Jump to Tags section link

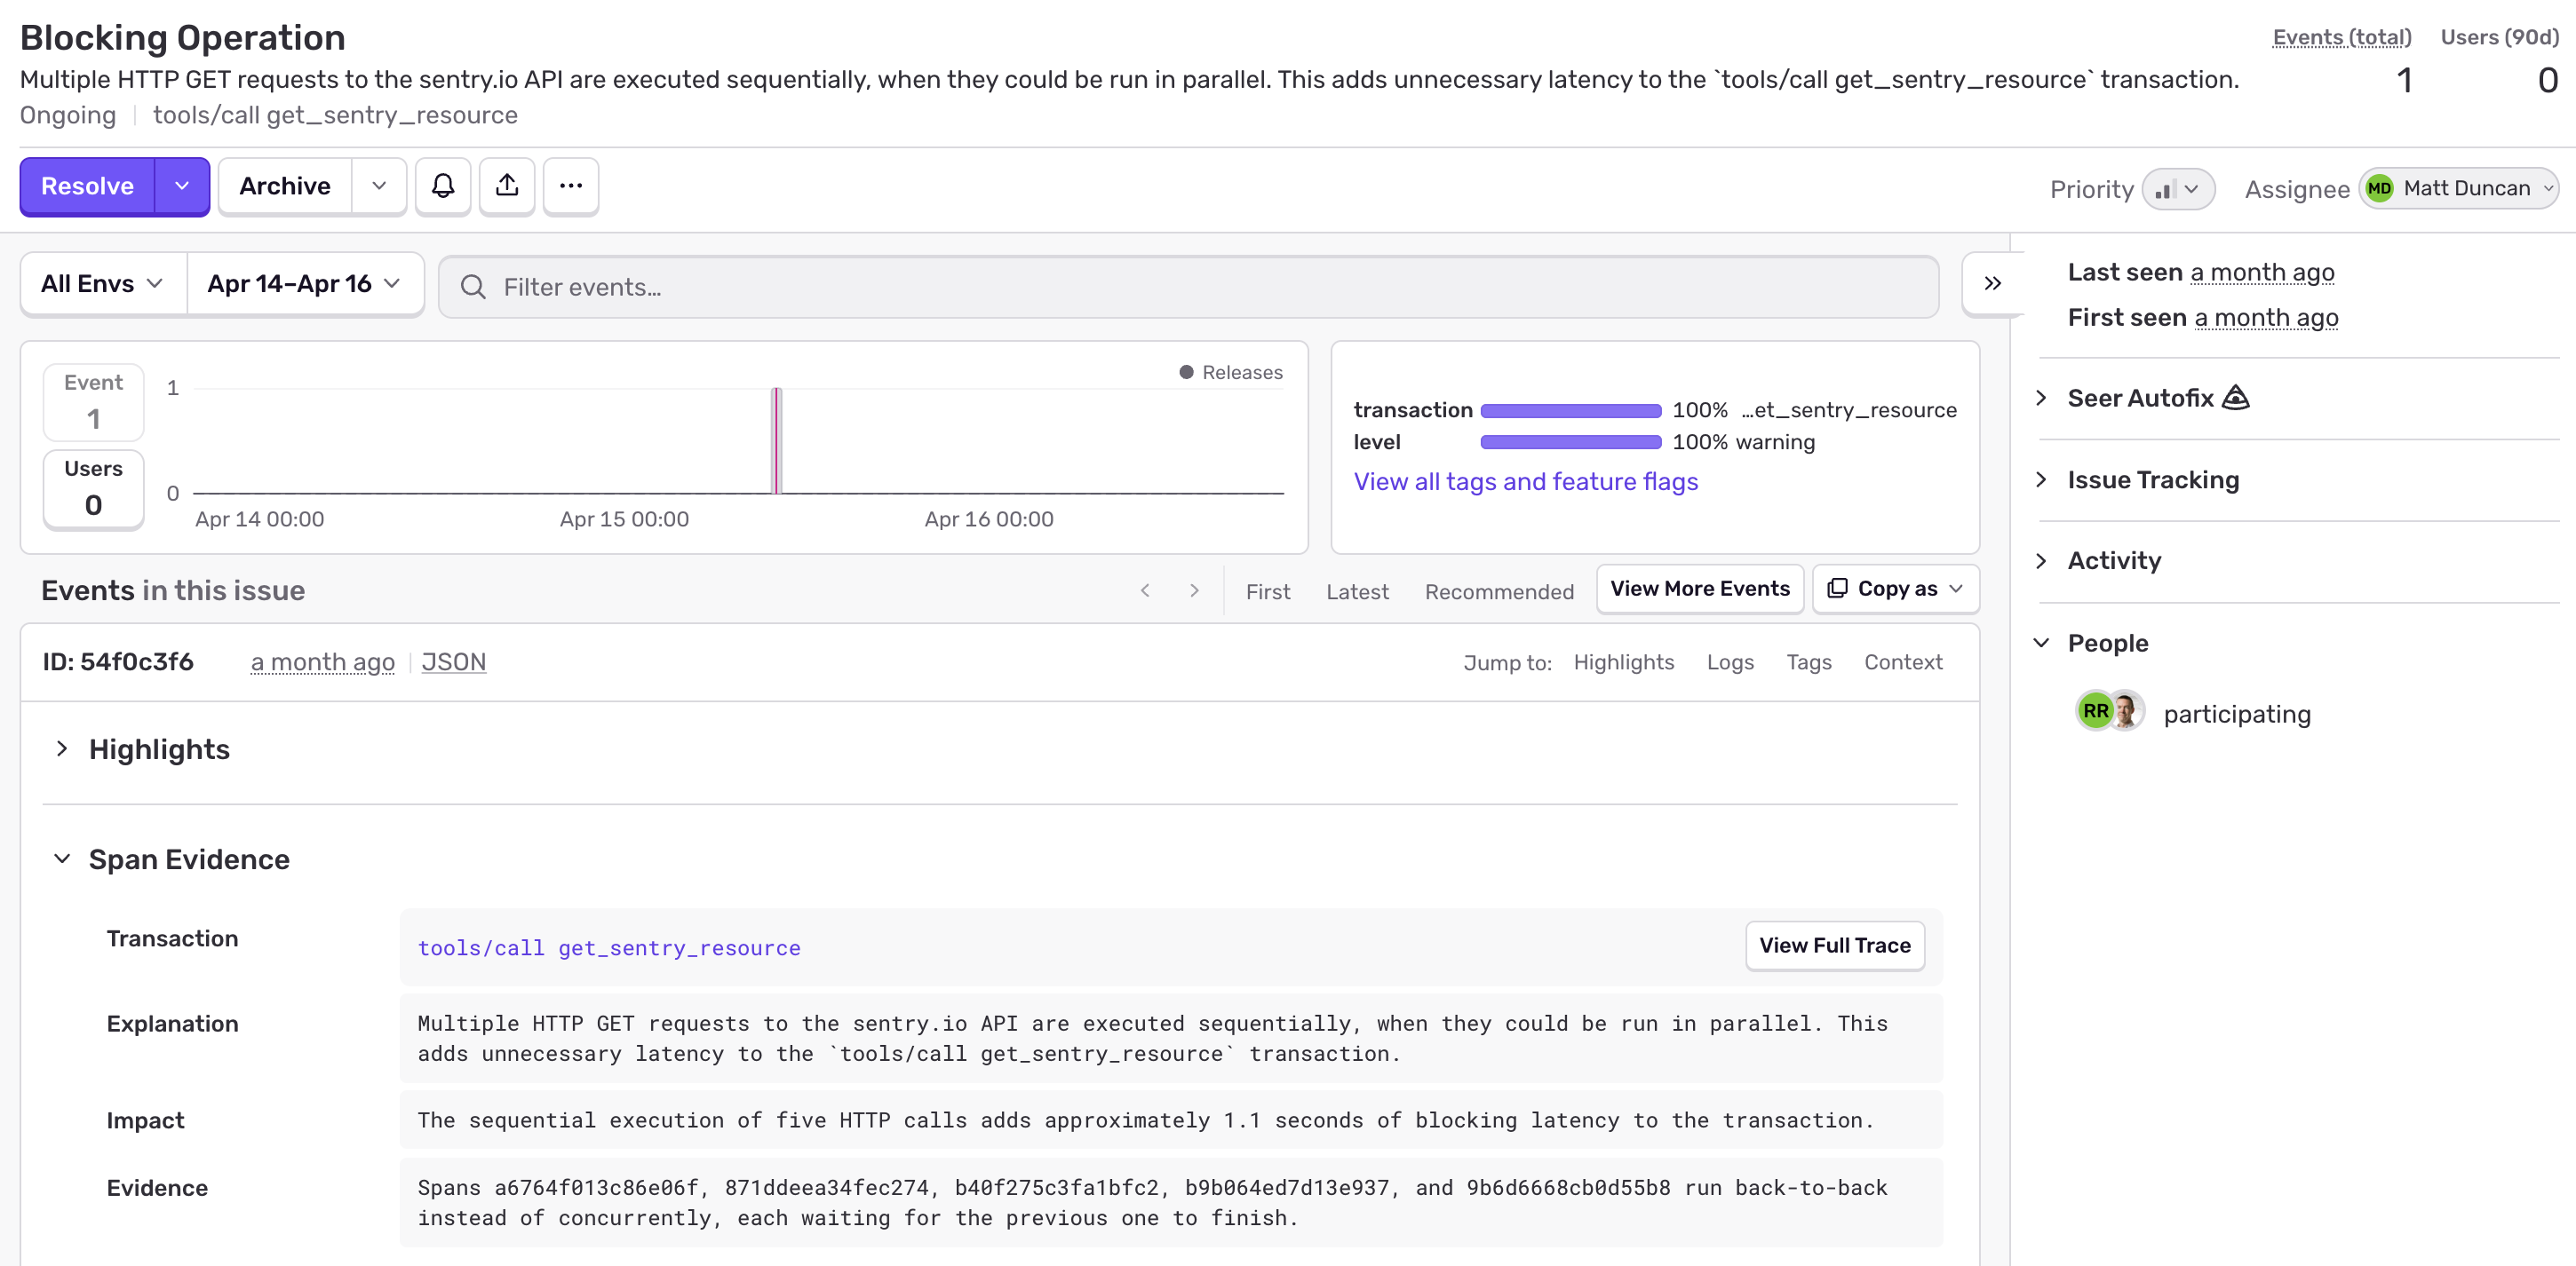1809,662
